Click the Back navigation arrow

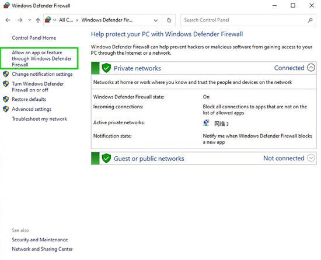(8, 20)
